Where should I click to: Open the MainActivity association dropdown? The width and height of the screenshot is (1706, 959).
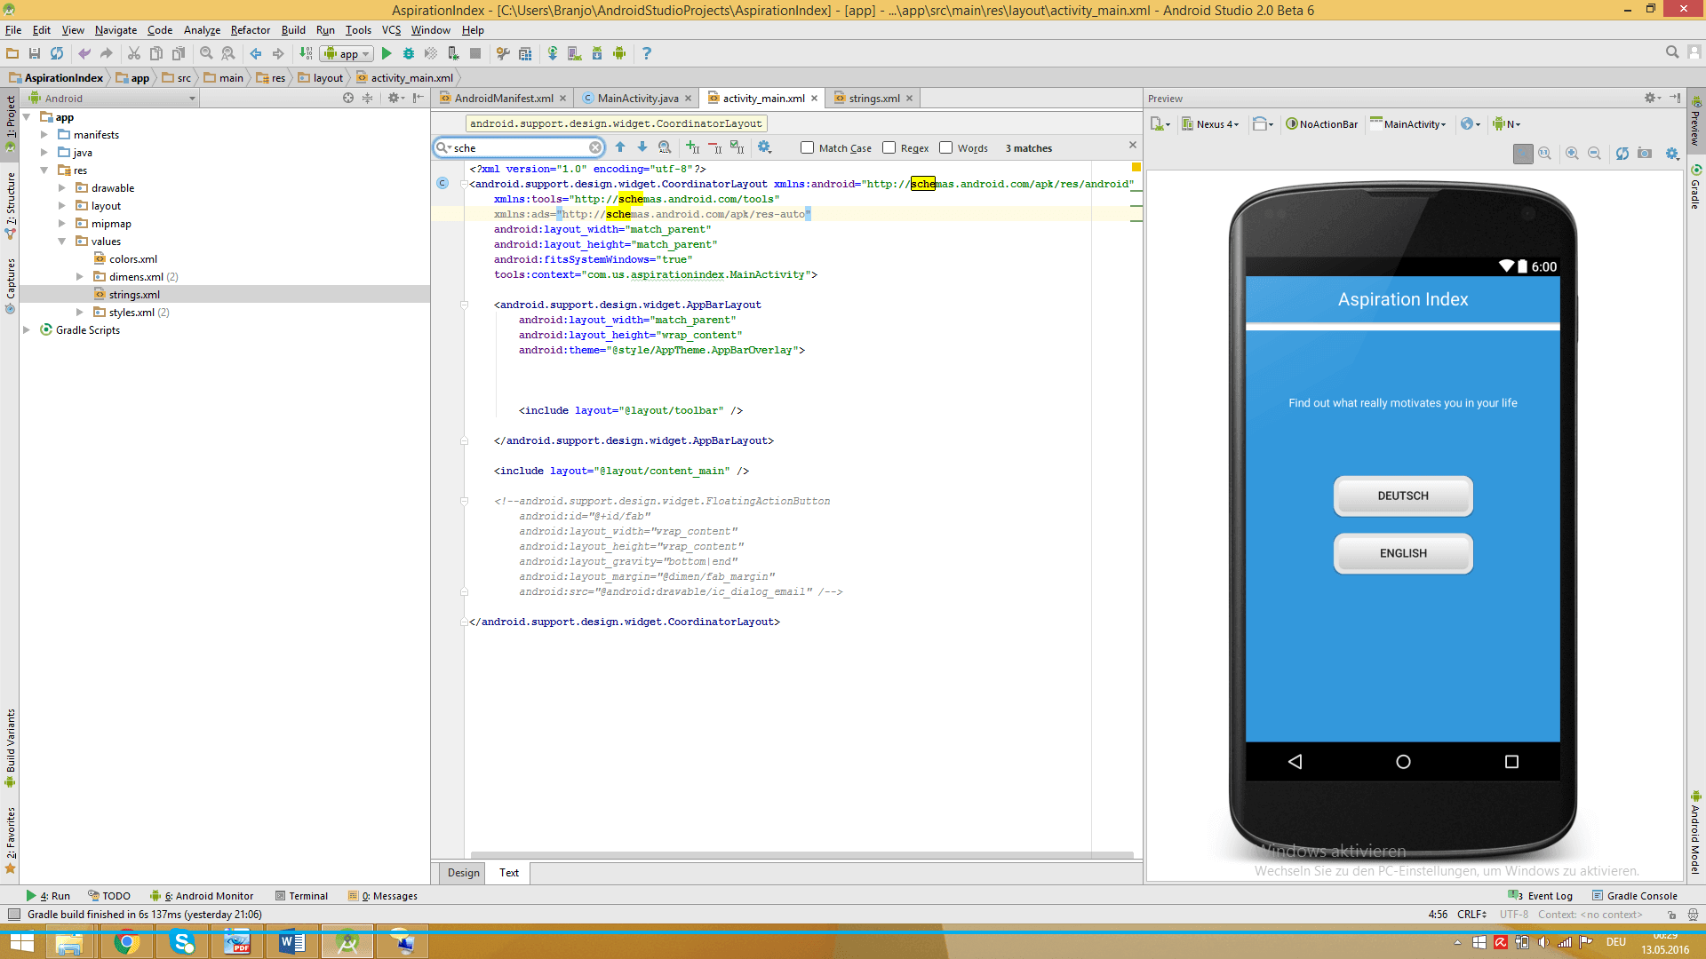pos(1408,124)
